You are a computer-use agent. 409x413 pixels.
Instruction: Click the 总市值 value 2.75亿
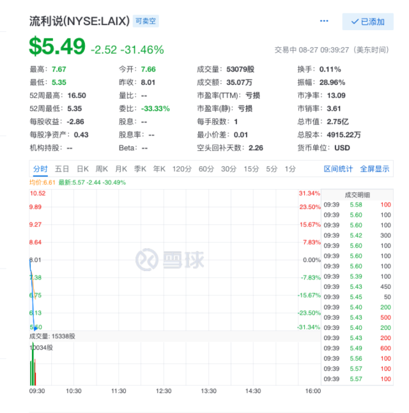point(338,121)
